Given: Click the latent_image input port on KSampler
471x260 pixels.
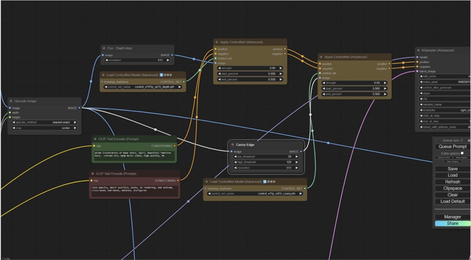Looking at the screenshot, I should 417,71.
